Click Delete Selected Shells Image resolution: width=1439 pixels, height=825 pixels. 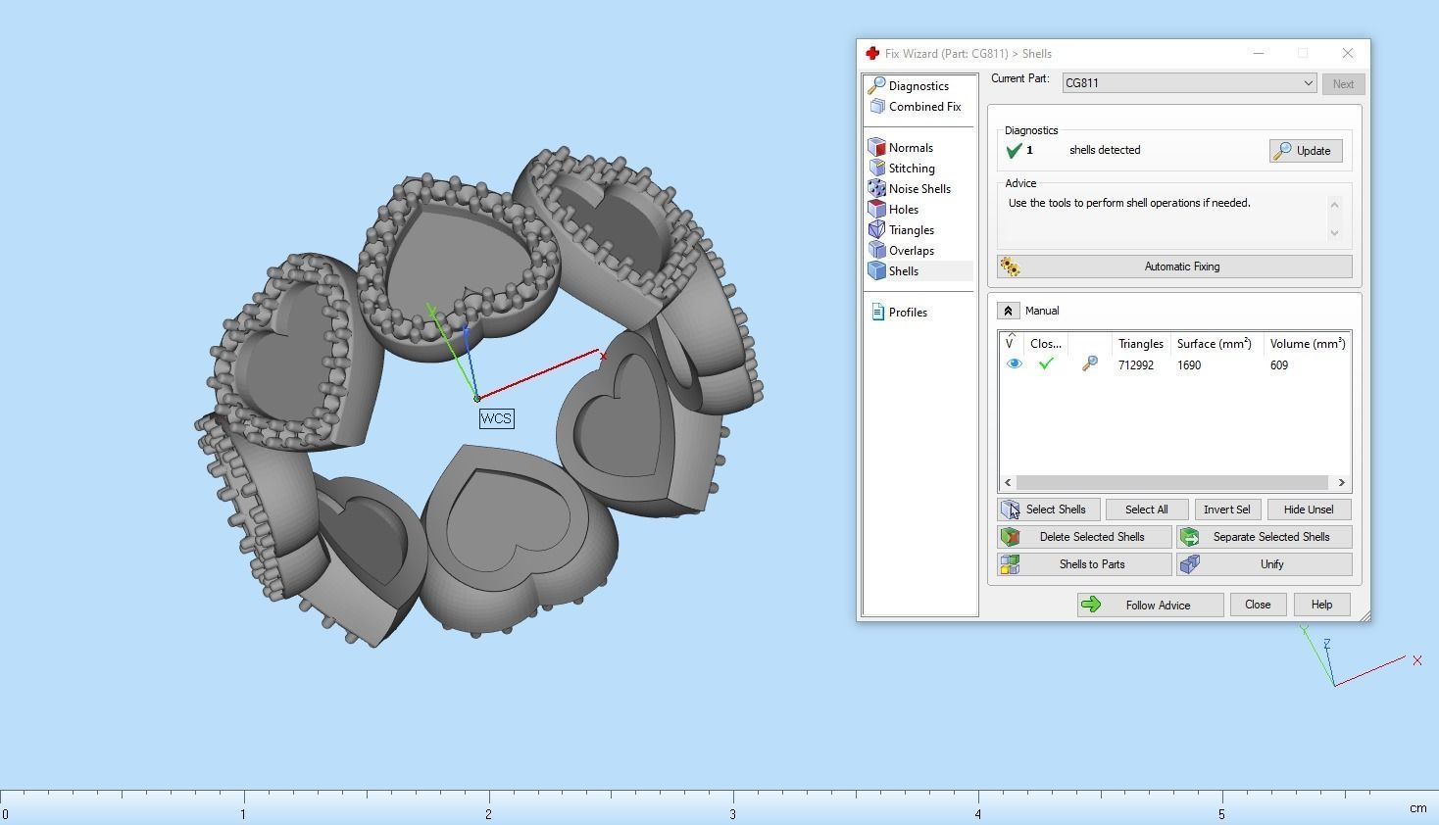tap(1084, 537)
